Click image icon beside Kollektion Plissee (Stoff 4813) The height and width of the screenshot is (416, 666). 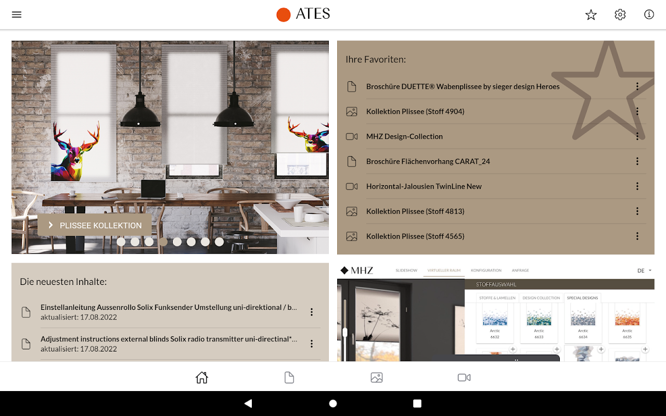tap(352, 212)
